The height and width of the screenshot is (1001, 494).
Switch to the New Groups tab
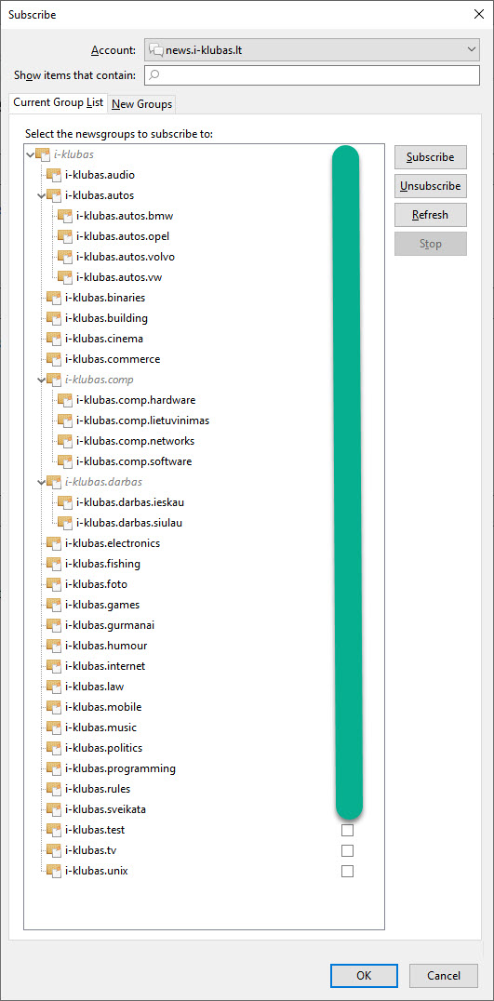pos(141,104)
